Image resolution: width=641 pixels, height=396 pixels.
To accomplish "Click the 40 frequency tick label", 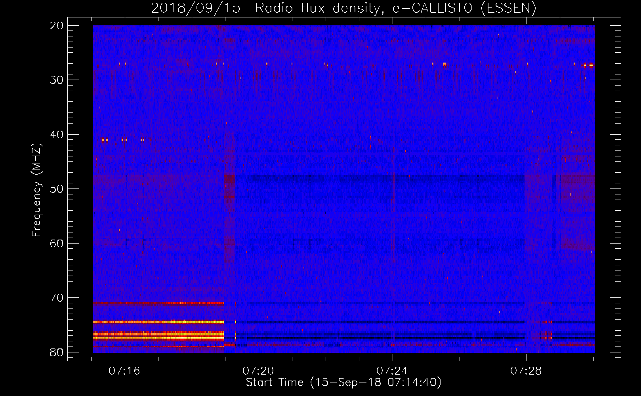I will tap(57, 135).
